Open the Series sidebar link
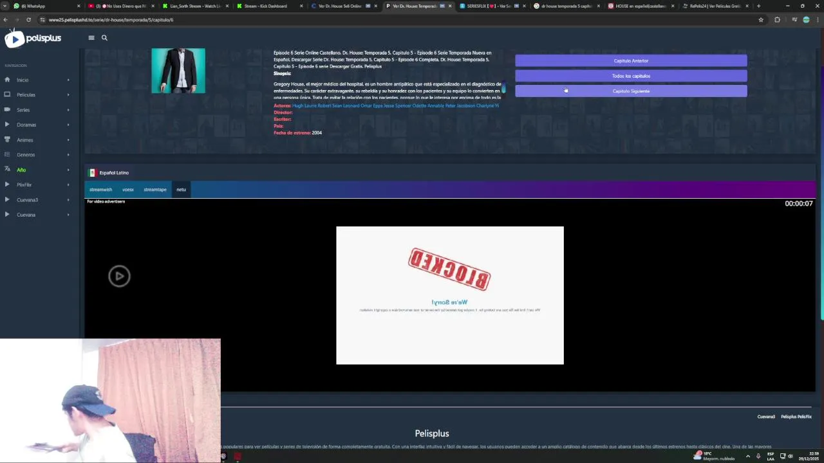 (x=23, y=110)
